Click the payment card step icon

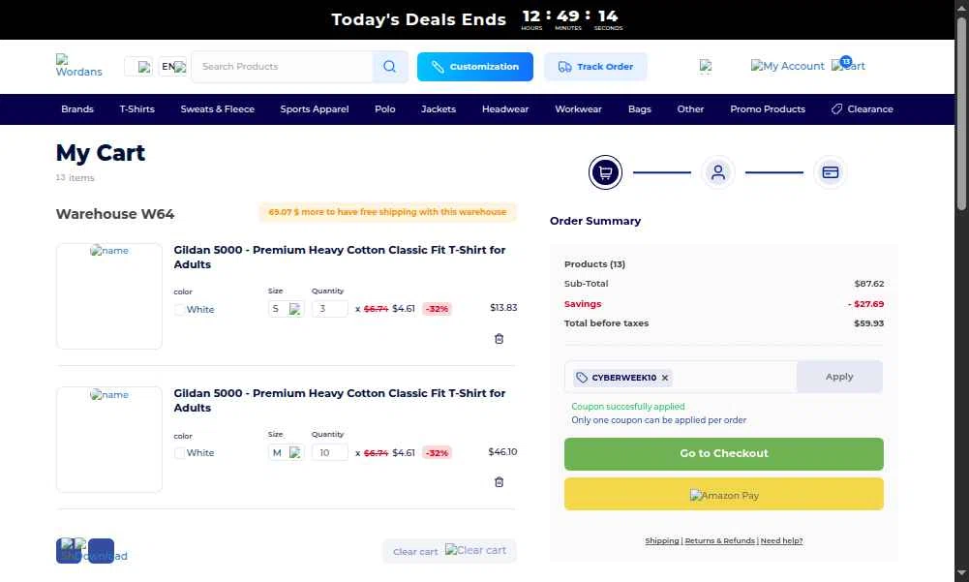click(830, 172)
